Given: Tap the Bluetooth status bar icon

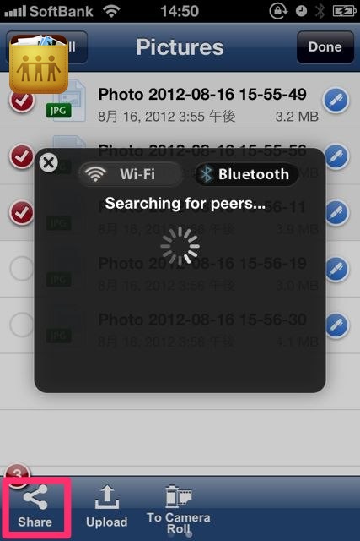Looking at the screenshot, I should 320,11.
